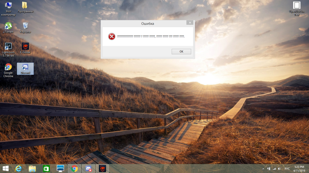Select the E-Global desktop shortcut
Viewport: 309px width, 173px height.
[x=25, y=48]
